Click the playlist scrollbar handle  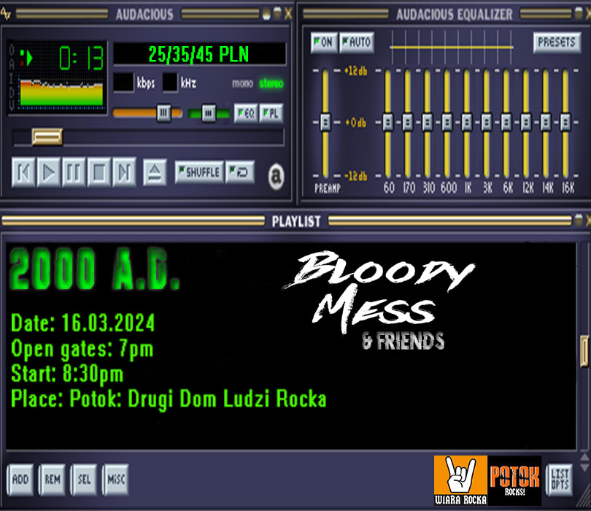click(x=584, y=350)
